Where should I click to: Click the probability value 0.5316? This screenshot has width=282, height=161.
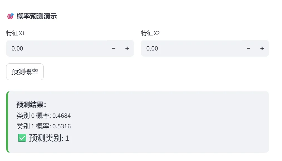click(x=62, y=126)
